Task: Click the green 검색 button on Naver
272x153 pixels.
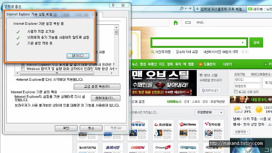Action: pyautogui.click(x=256, y=42)
